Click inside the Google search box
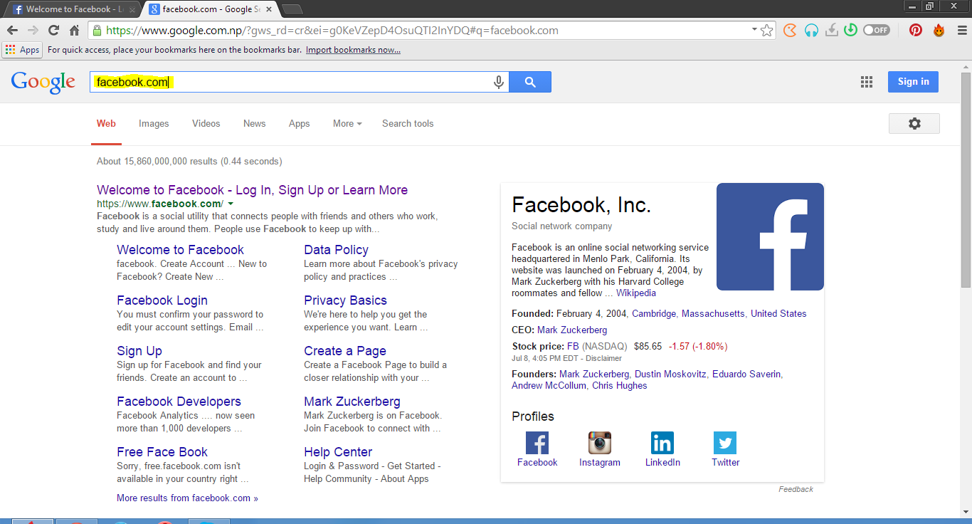 [285, 82]
